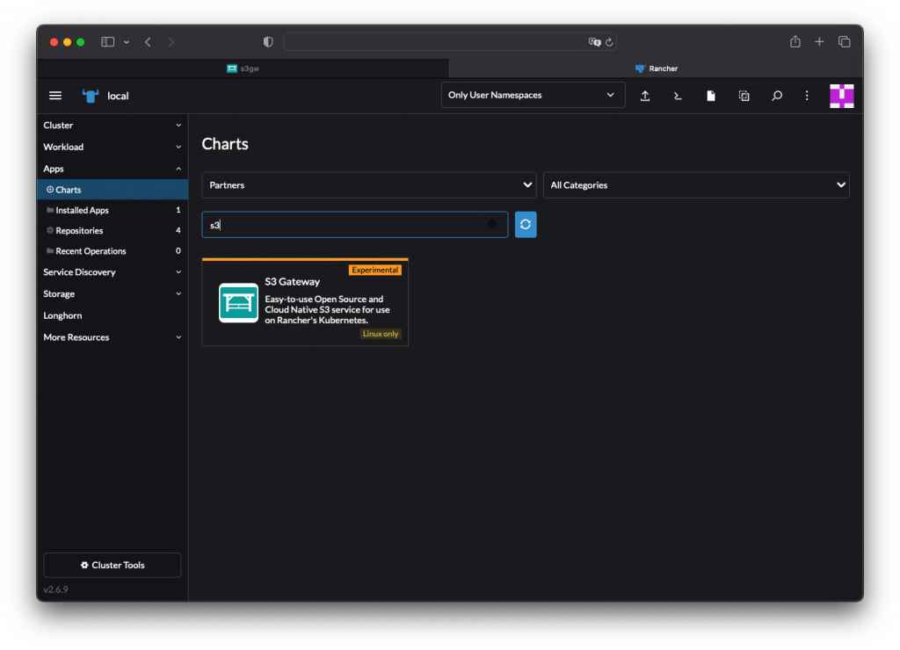This screenshot has height=650, width=900.
Task: Open the resource search magnifier icon
Action: click(x=777, y=96)
